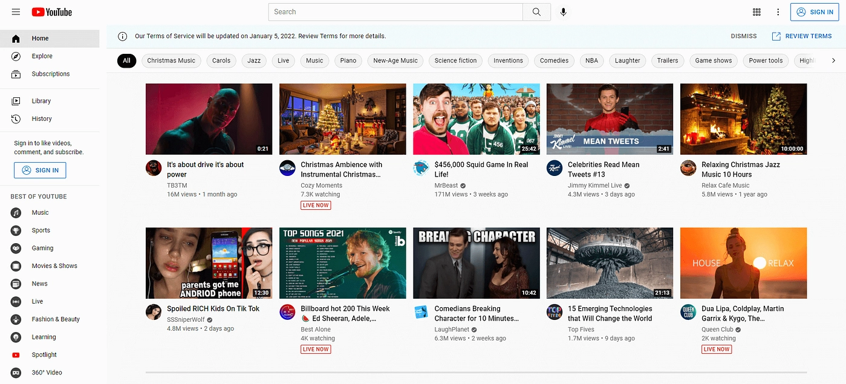Show more filter chips with right arrow
Viewport: 846px width, 384px height.
(833, 60)
